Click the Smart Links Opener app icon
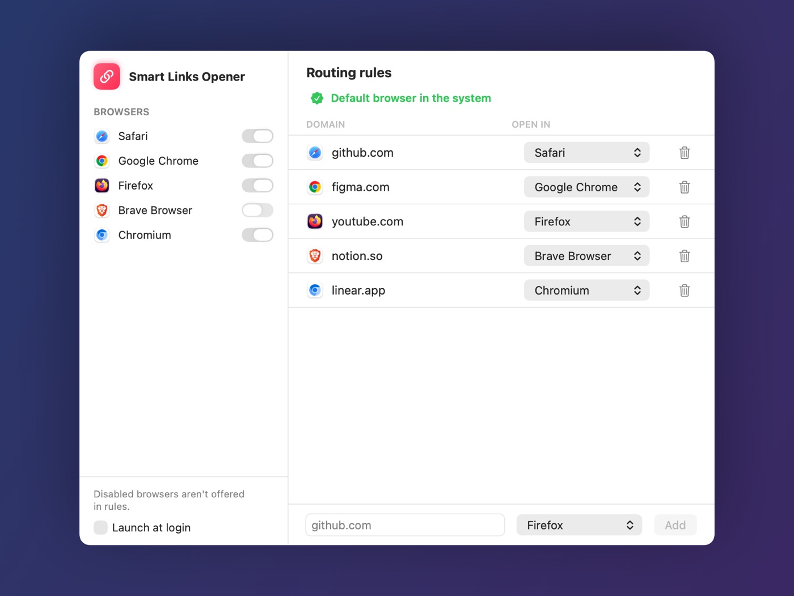This screenshot has width=794, height=596. [x=107, y=77]
